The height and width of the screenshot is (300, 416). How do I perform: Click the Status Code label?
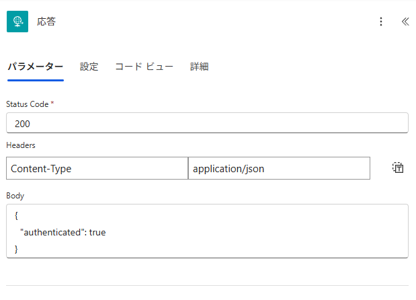[x=28, y=104]
